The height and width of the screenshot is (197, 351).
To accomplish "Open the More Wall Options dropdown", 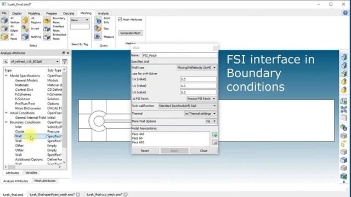I will (x=211, y=121).
